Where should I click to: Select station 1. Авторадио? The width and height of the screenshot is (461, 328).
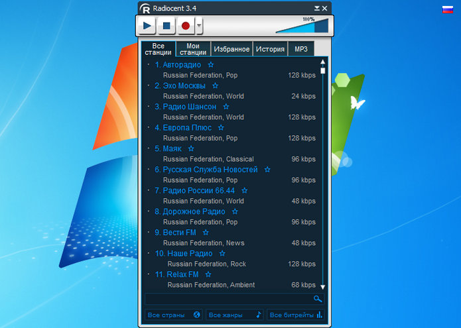(178, 64)
